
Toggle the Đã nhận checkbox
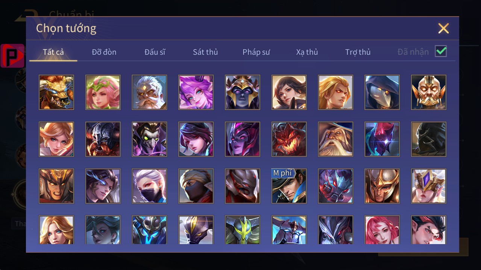pos(441,51)
